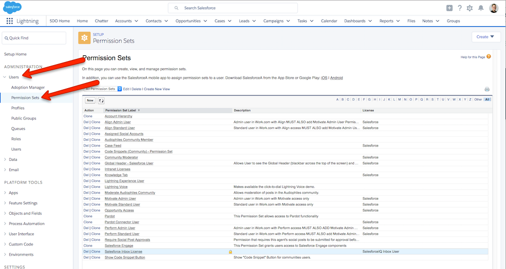Viewport: 506px width, 269px height.
Task: Collapse the Users section in sidebar
Action: click(x=5, y=77)
